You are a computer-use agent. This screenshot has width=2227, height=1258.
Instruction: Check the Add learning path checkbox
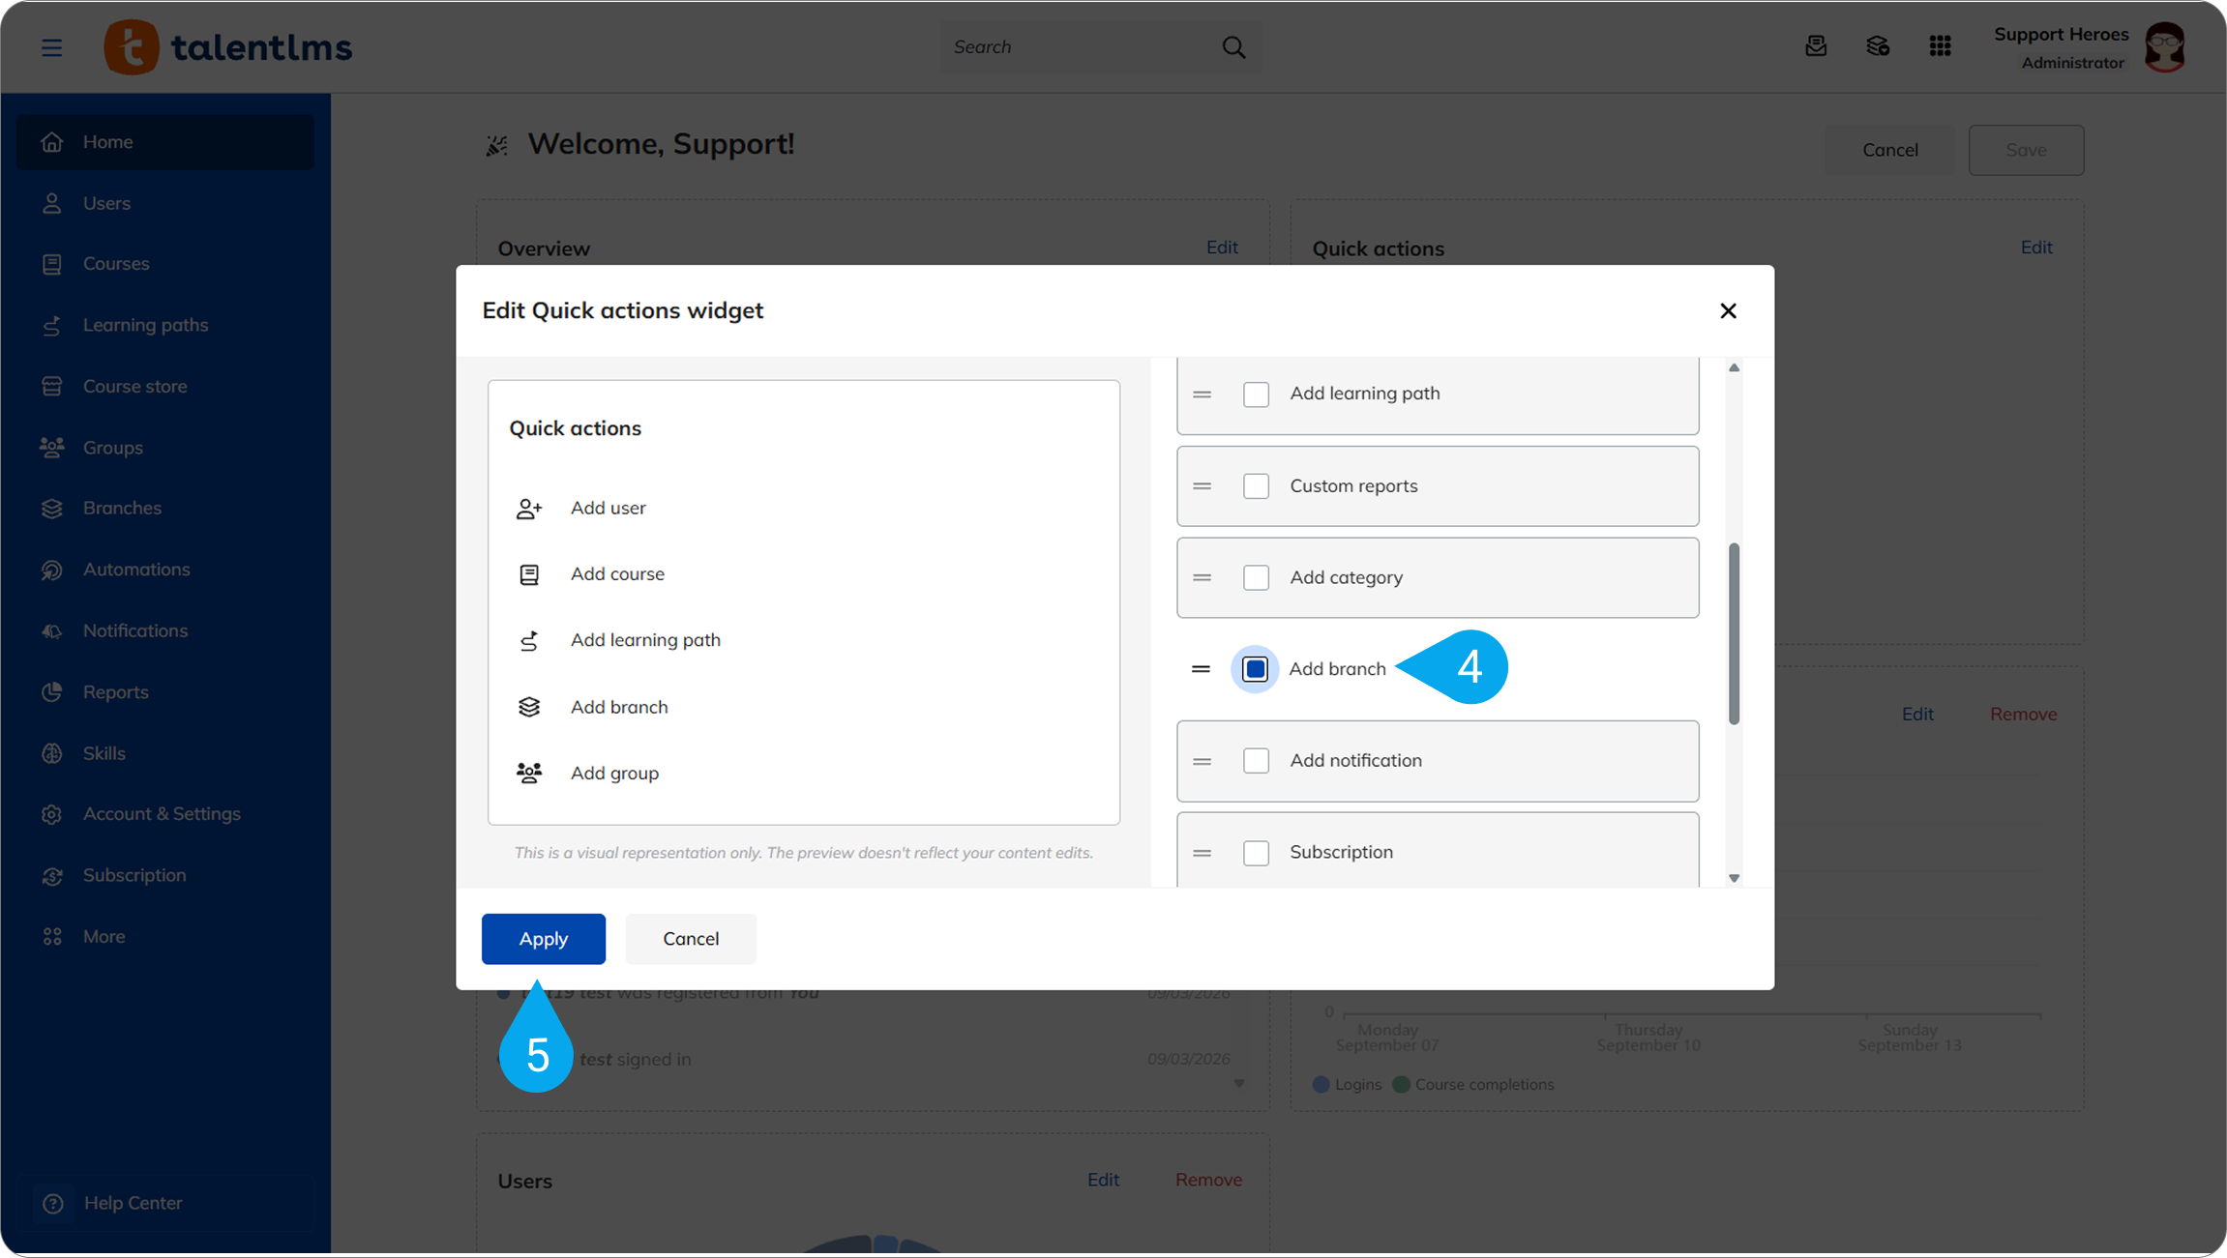pos(1256,395)
